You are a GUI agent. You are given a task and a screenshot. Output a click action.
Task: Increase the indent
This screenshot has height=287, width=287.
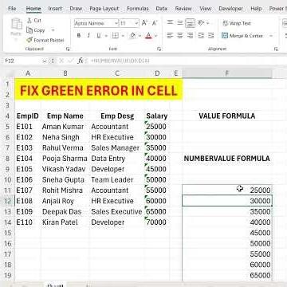(x=211, y=36)
